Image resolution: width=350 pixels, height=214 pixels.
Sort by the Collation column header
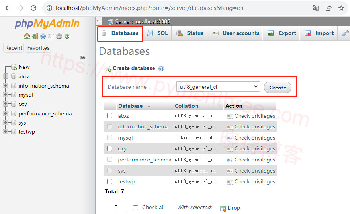click(186, 106)
